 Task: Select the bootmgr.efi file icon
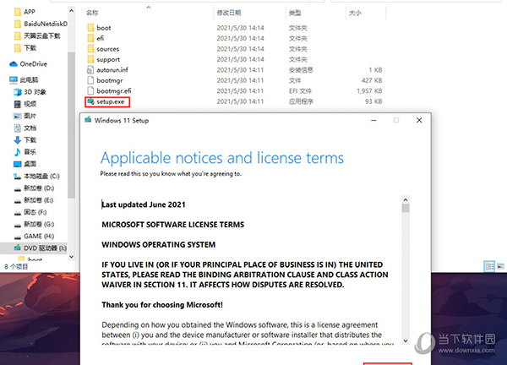pos(90,91)
